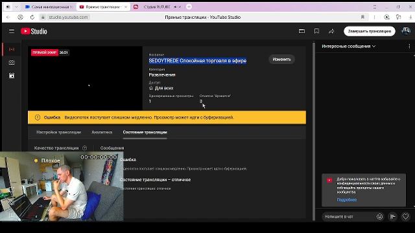Click the speaker icon in tab strip
415x233 pixels.
pyautogui.click(x=8, y=7)
